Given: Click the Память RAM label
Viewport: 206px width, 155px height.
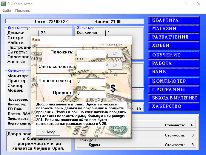Looking at the screenshot, I should 19,114.
